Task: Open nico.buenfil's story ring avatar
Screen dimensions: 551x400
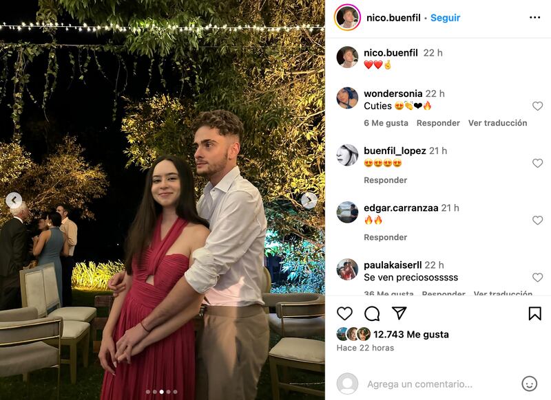Action: pyautogui.click(x=347, y=18)
